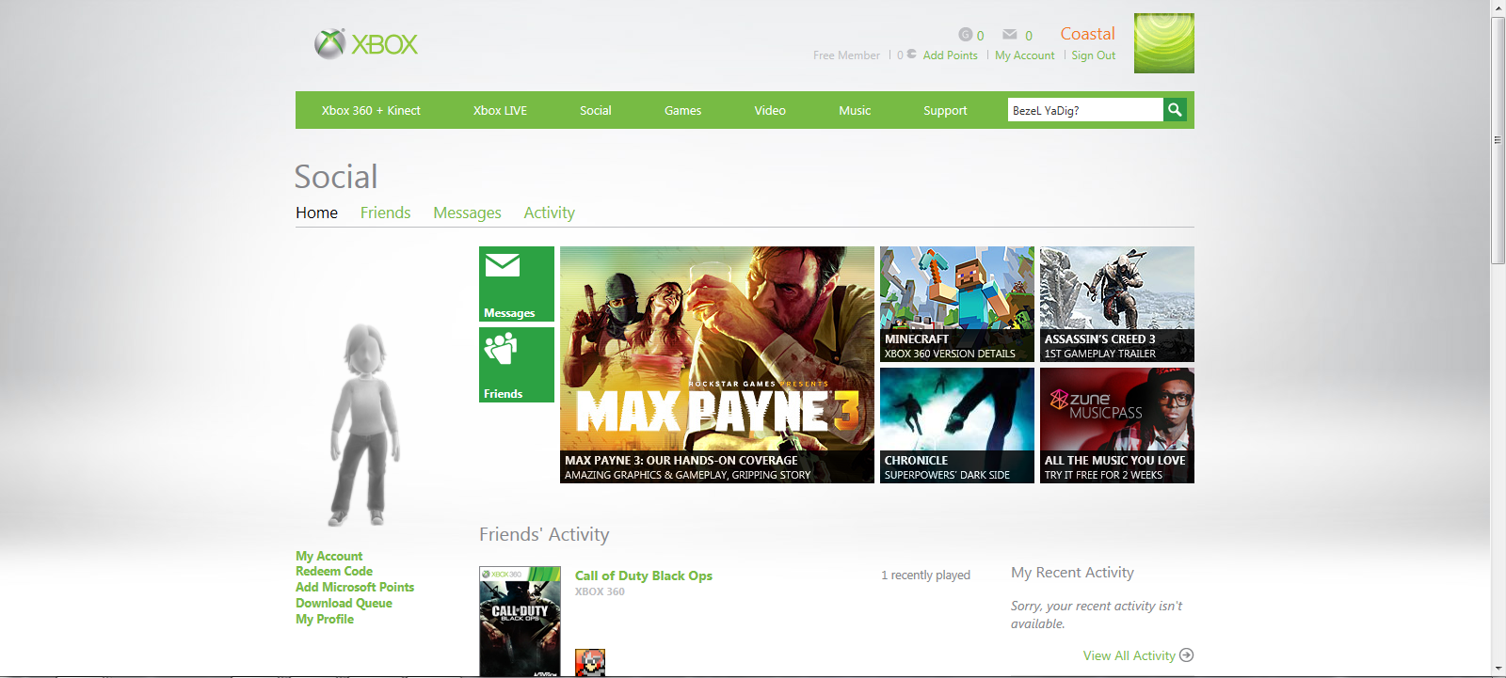Open the Video menu
Screen dimensions: 1506x678
pos(770,110)
